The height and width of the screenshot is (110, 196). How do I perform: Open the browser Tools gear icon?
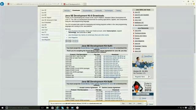191,4
